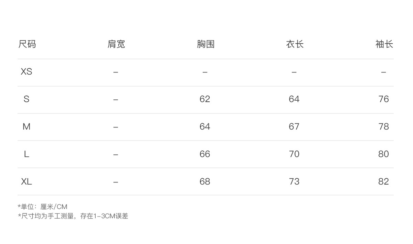
Task: Select the 胸围 column header
Action: coord(205,44)
